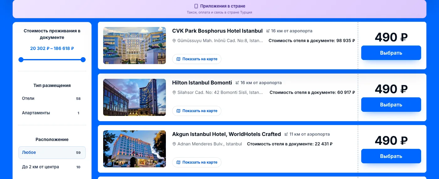Click the location pin of Gümüssuyu Mah. address

(x=174, y=41)
